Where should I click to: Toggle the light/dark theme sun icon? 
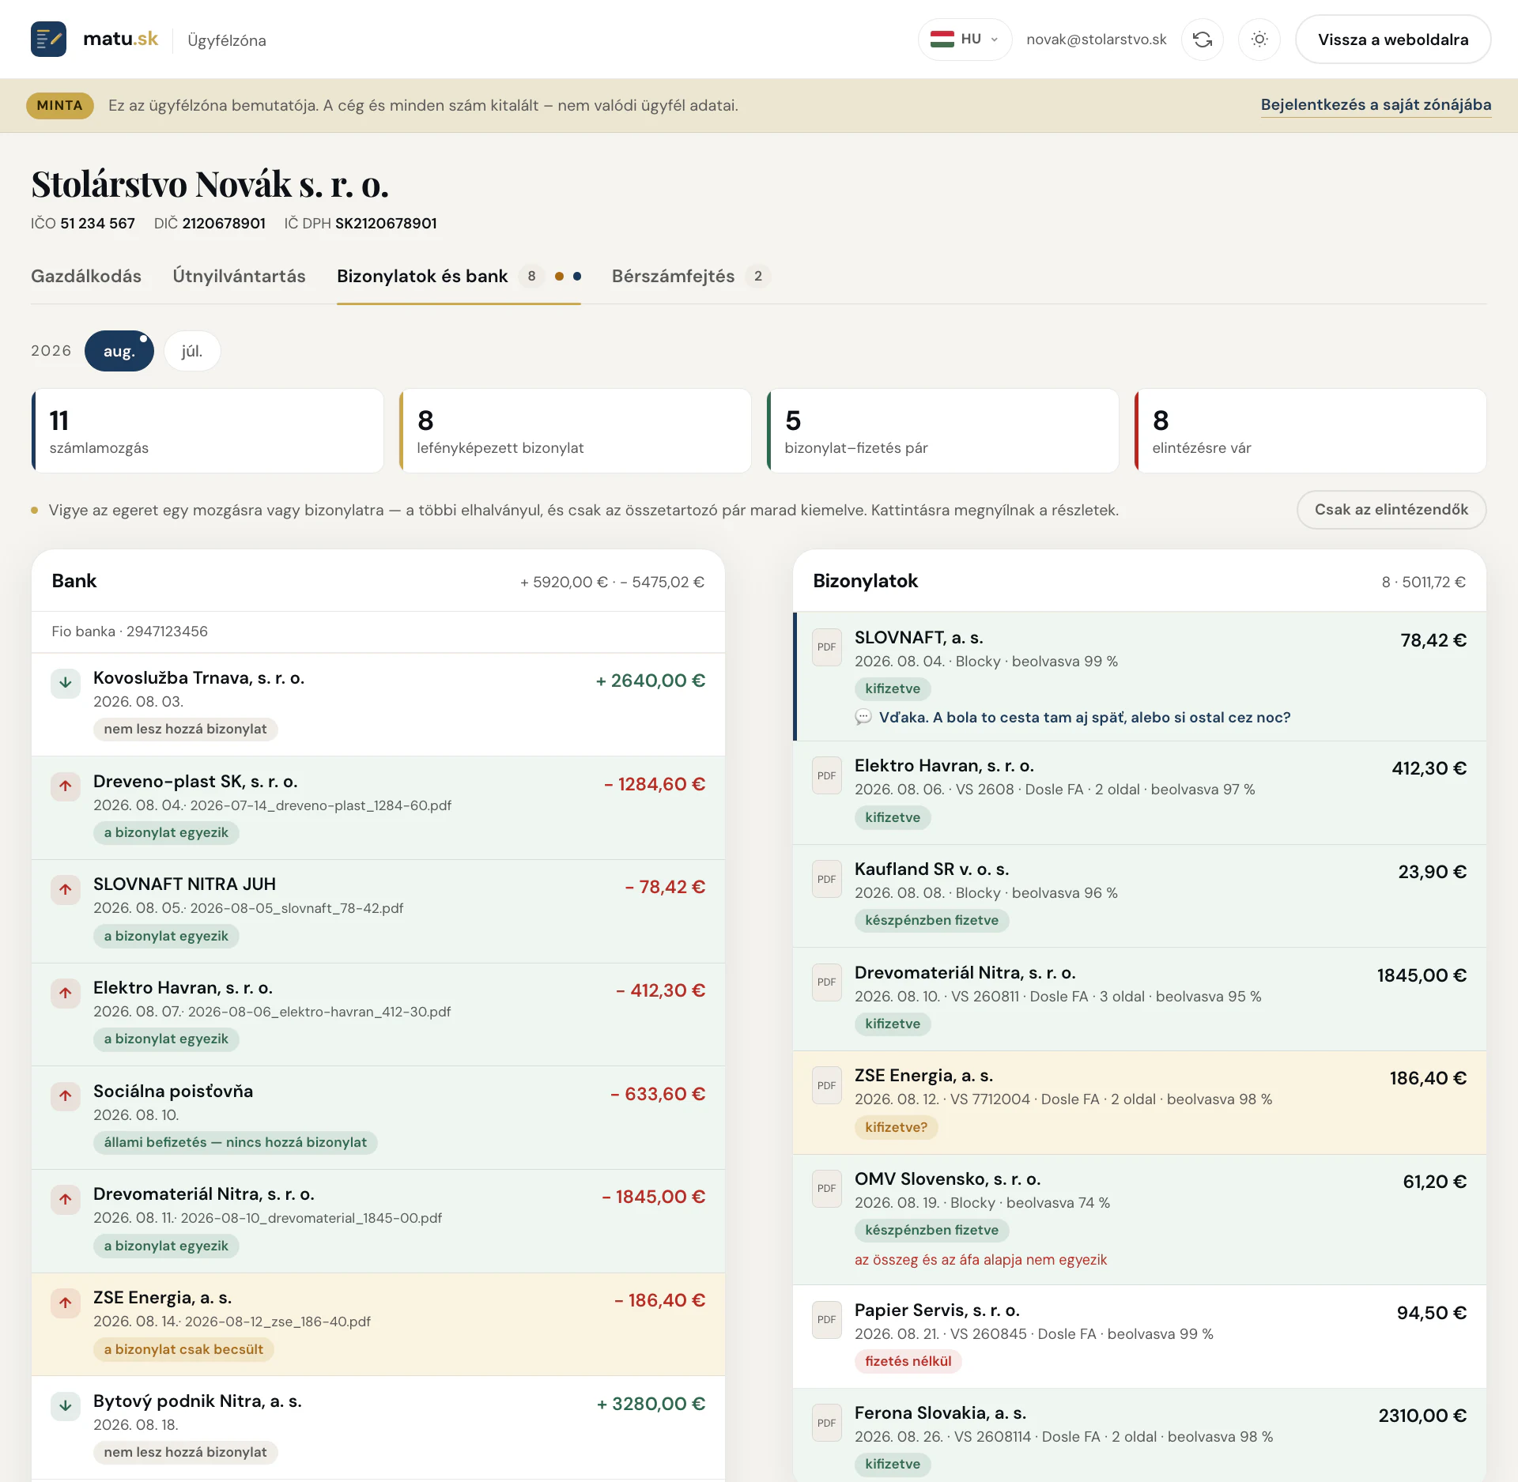click(x=1259, y=40)
